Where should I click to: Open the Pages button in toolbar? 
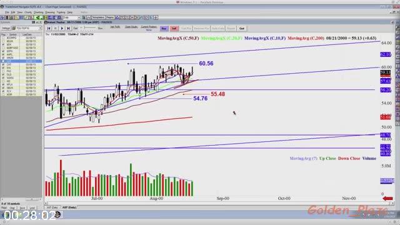[x=110, y=17]
